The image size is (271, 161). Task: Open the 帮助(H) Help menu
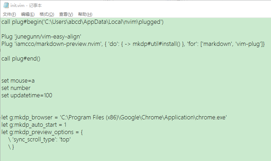click(x=85, y=14)
